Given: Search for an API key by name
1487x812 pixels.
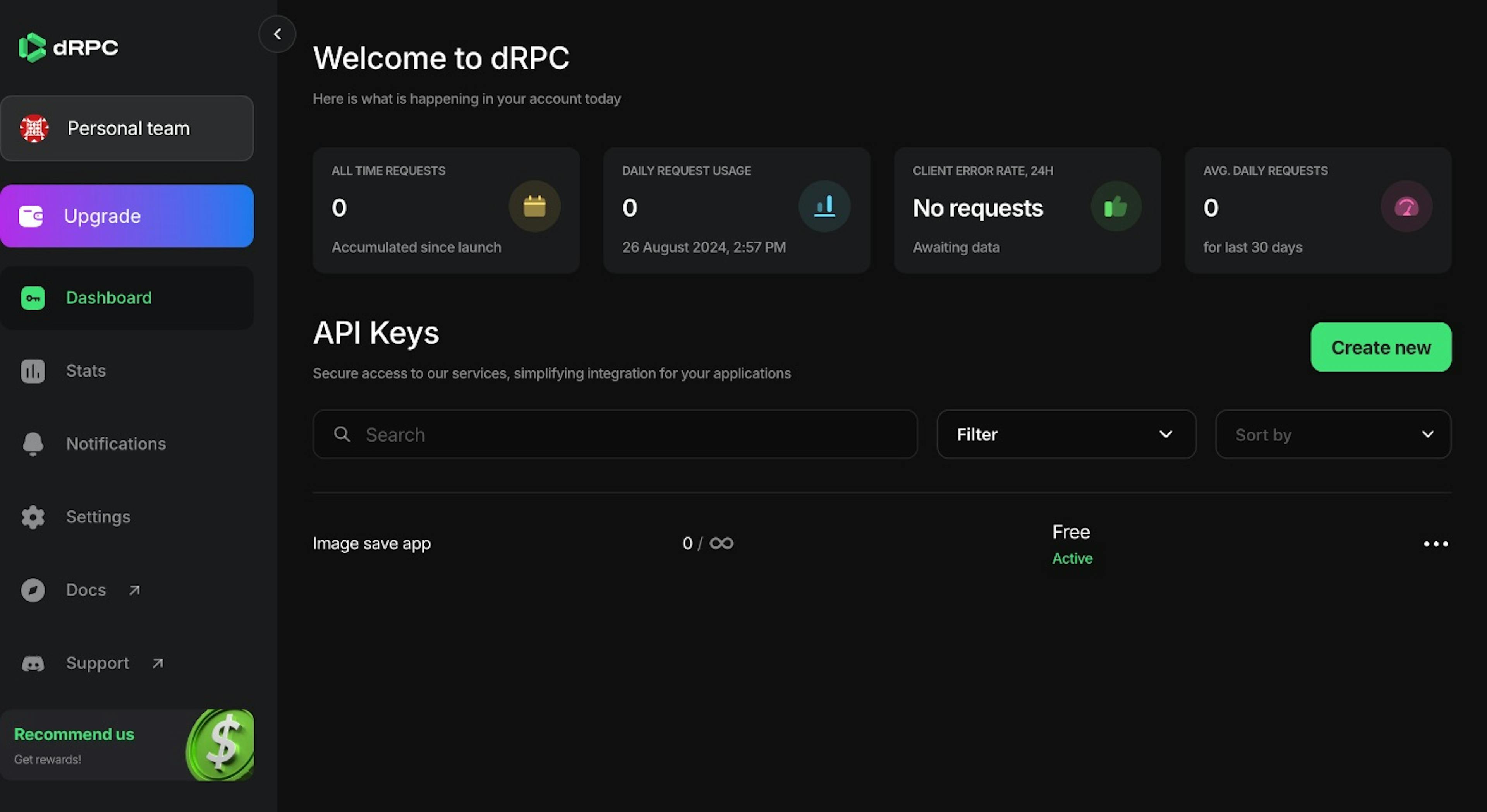Looking at the screenshot, I should 614,434.
